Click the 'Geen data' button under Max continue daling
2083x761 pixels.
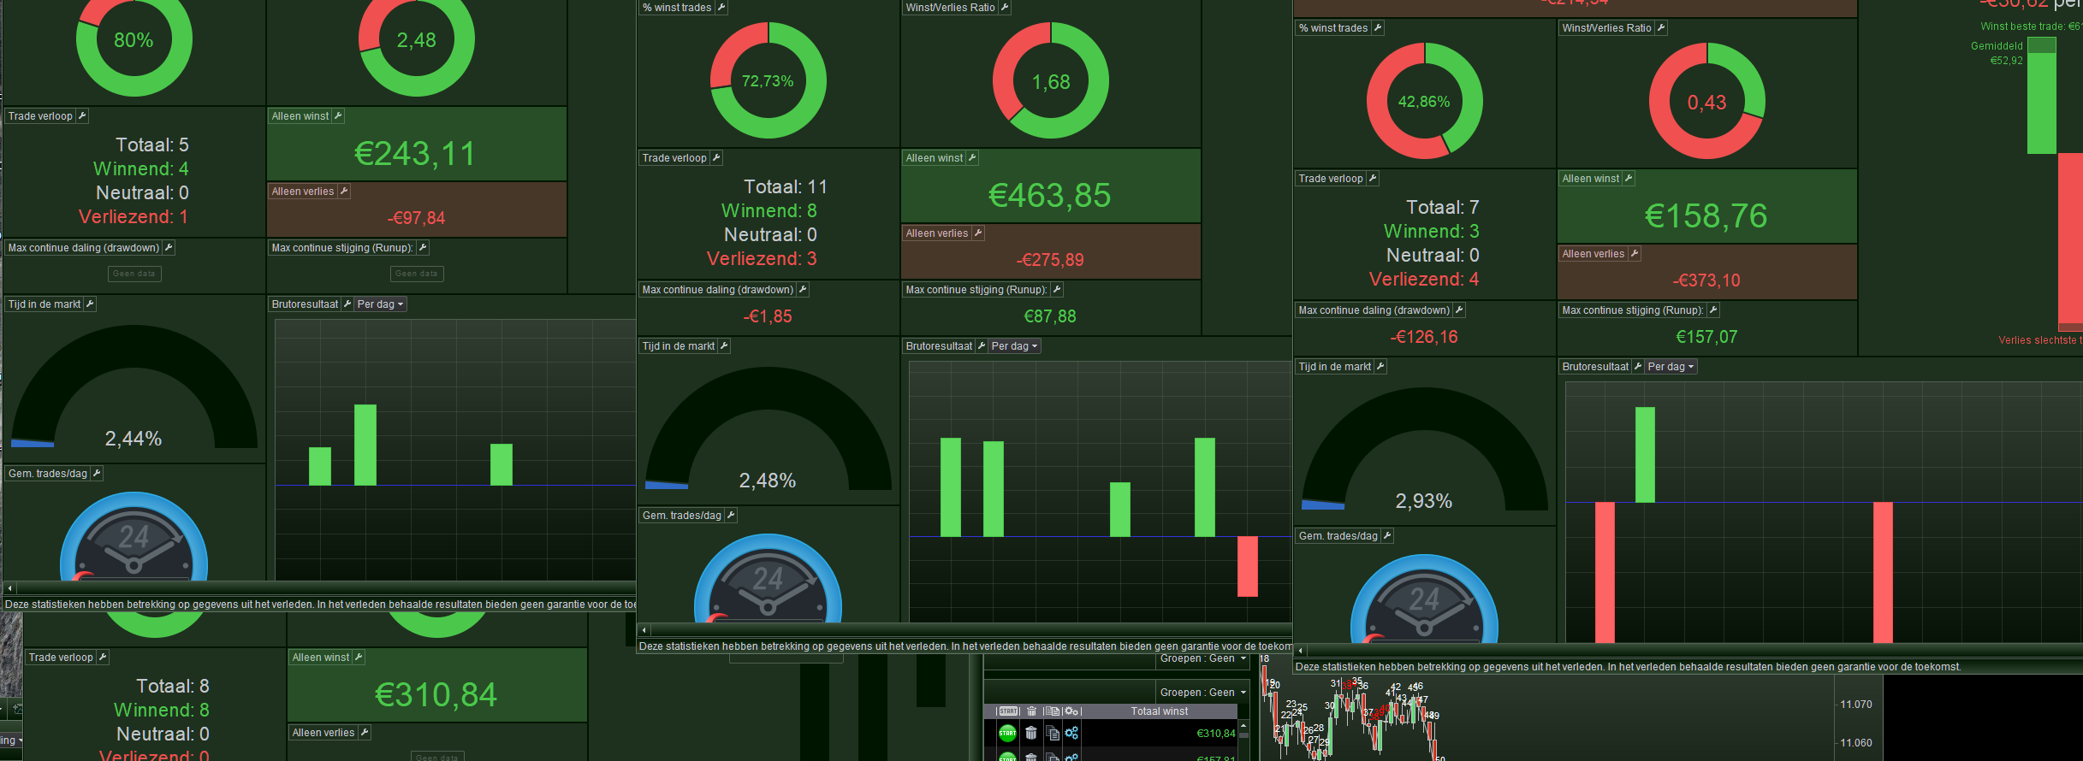pyautogui.click(x=134, y=274)
